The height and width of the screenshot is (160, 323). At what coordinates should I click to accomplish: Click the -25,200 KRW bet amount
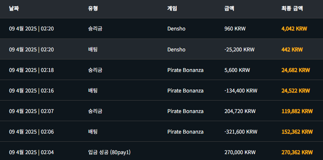coord(239,50)
